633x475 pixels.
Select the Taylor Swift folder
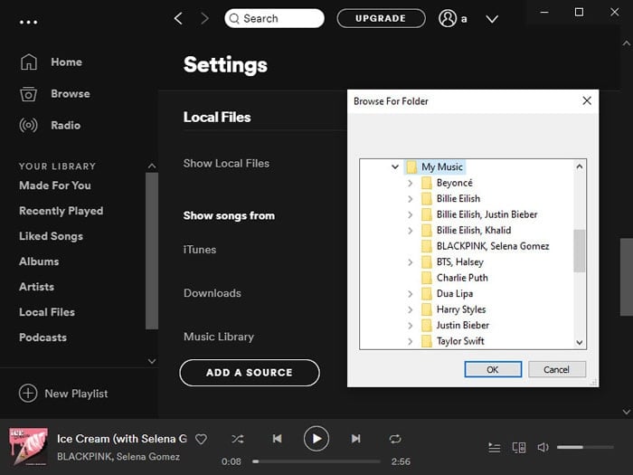point(460,341)
